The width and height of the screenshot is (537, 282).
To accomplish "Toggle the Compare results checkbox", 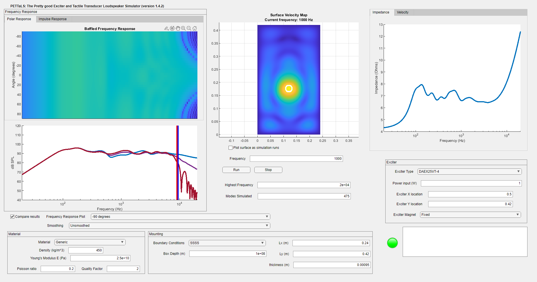I will (x=12, y=217).
